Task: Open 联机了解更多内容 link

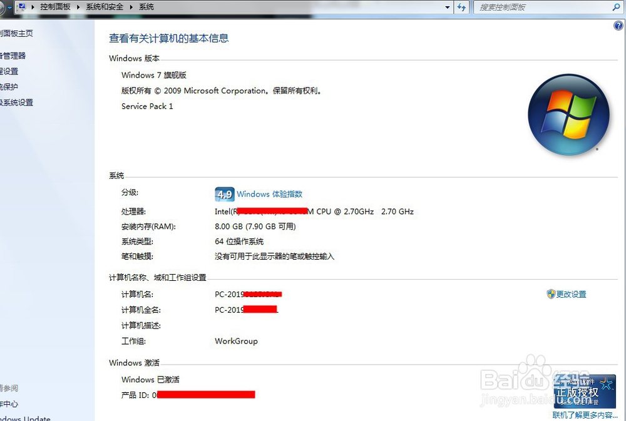Action: pos(585,415)
